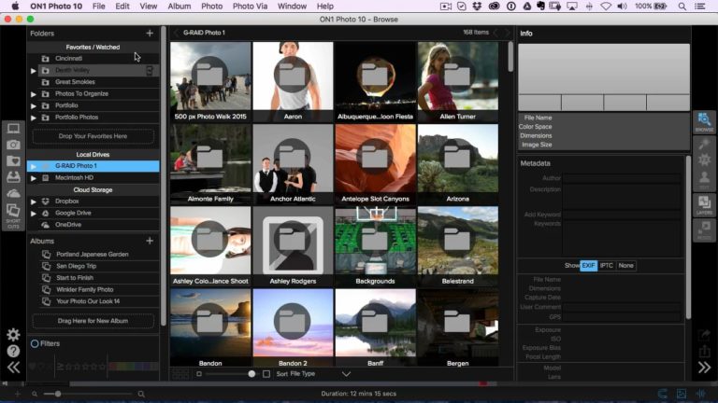The height and width of the screenshot is (403, 718).
Task: Open the Pictures camera shortcut
Action: (x=13, y=145)
